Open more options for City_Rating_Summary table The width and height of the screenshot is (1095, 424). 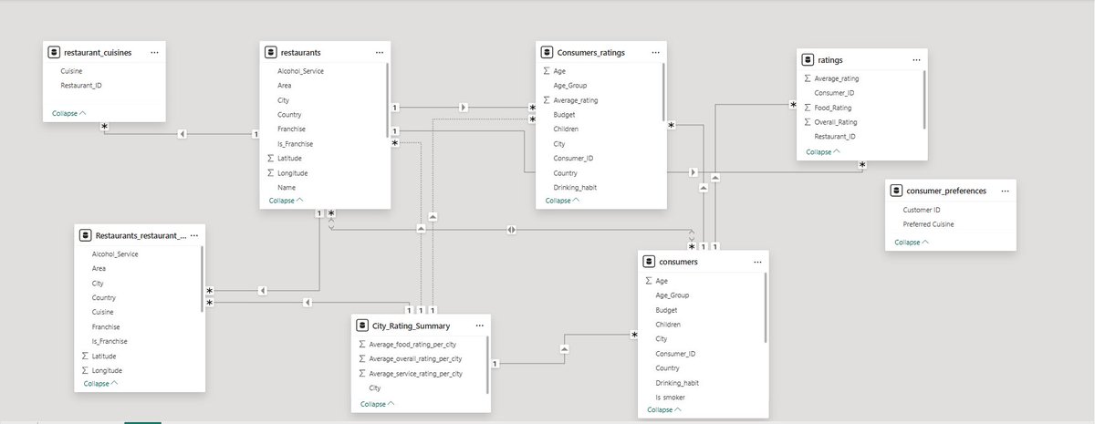[x=479, y=326]
